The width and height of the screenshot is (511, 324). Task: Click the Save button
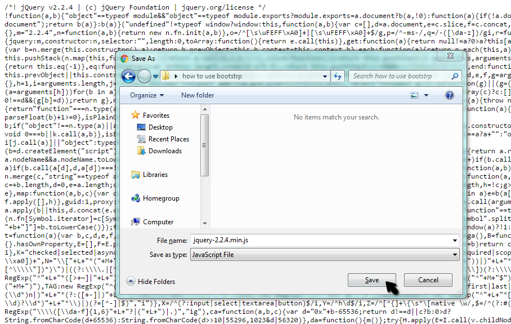click(372, 280)
